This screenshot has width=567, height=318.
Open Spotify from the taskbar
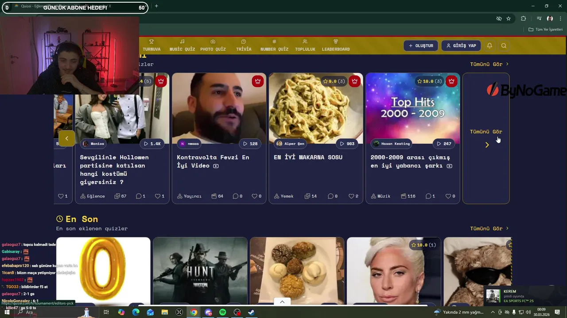[x=223, y=312]
